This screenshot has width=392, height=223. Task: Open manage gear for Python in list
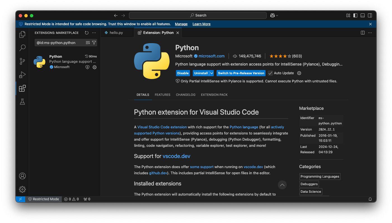95,67
